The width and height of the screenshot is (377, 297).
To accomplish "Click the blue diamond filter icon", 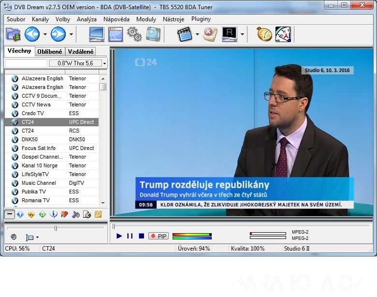I will point(20,214).
